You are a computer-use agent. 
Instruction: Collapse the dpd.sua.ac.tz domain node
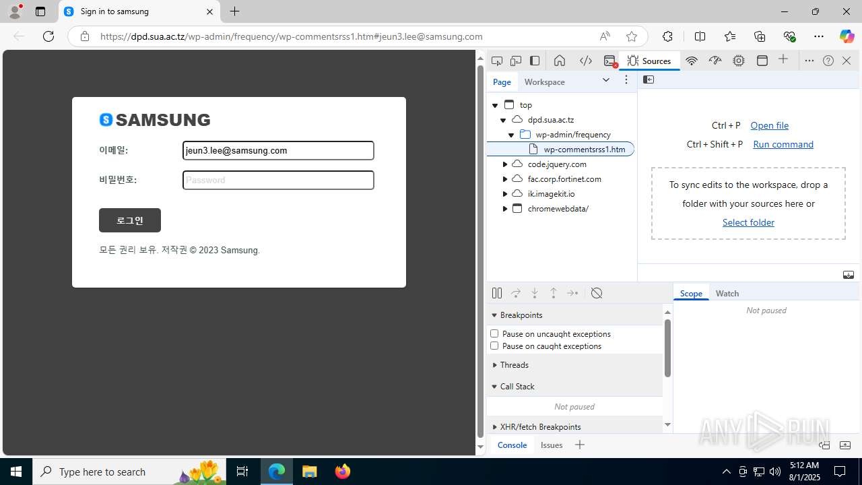503,120
